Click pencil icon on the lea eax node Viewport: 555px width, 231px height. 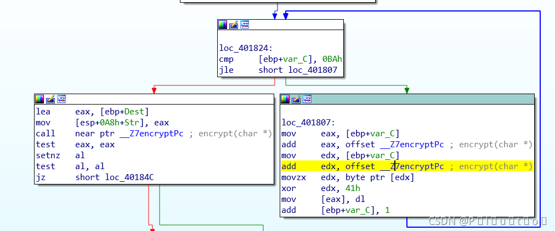(x=50, y=99)
